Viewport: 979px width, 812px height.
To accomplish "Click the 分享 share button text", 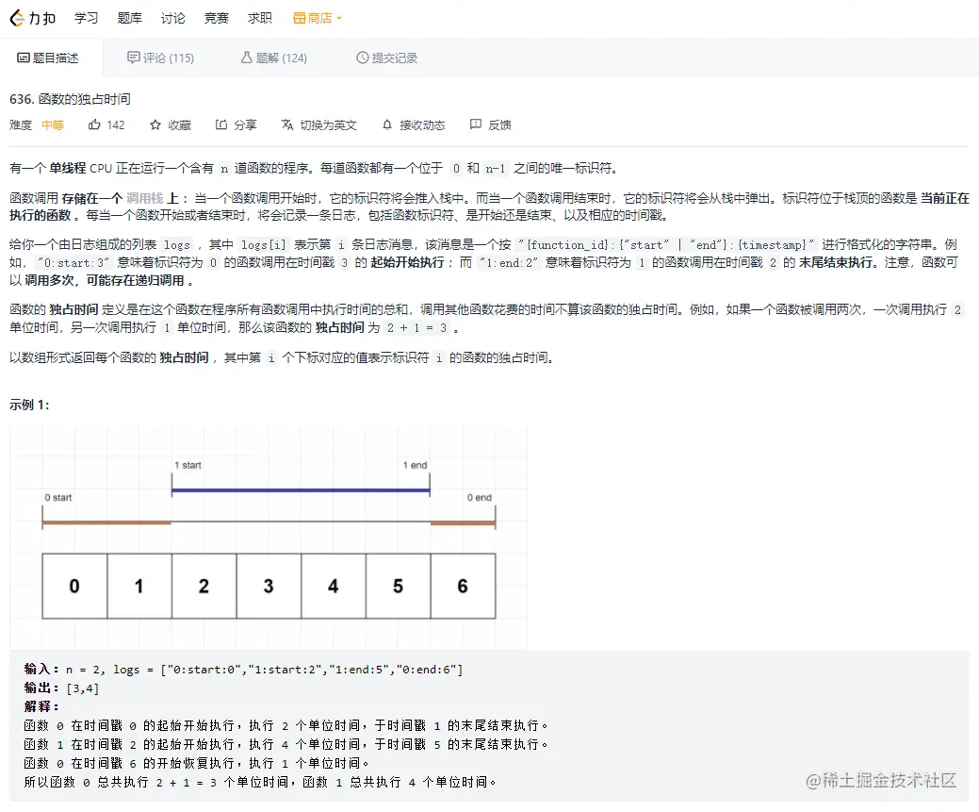I will [245, 125].
